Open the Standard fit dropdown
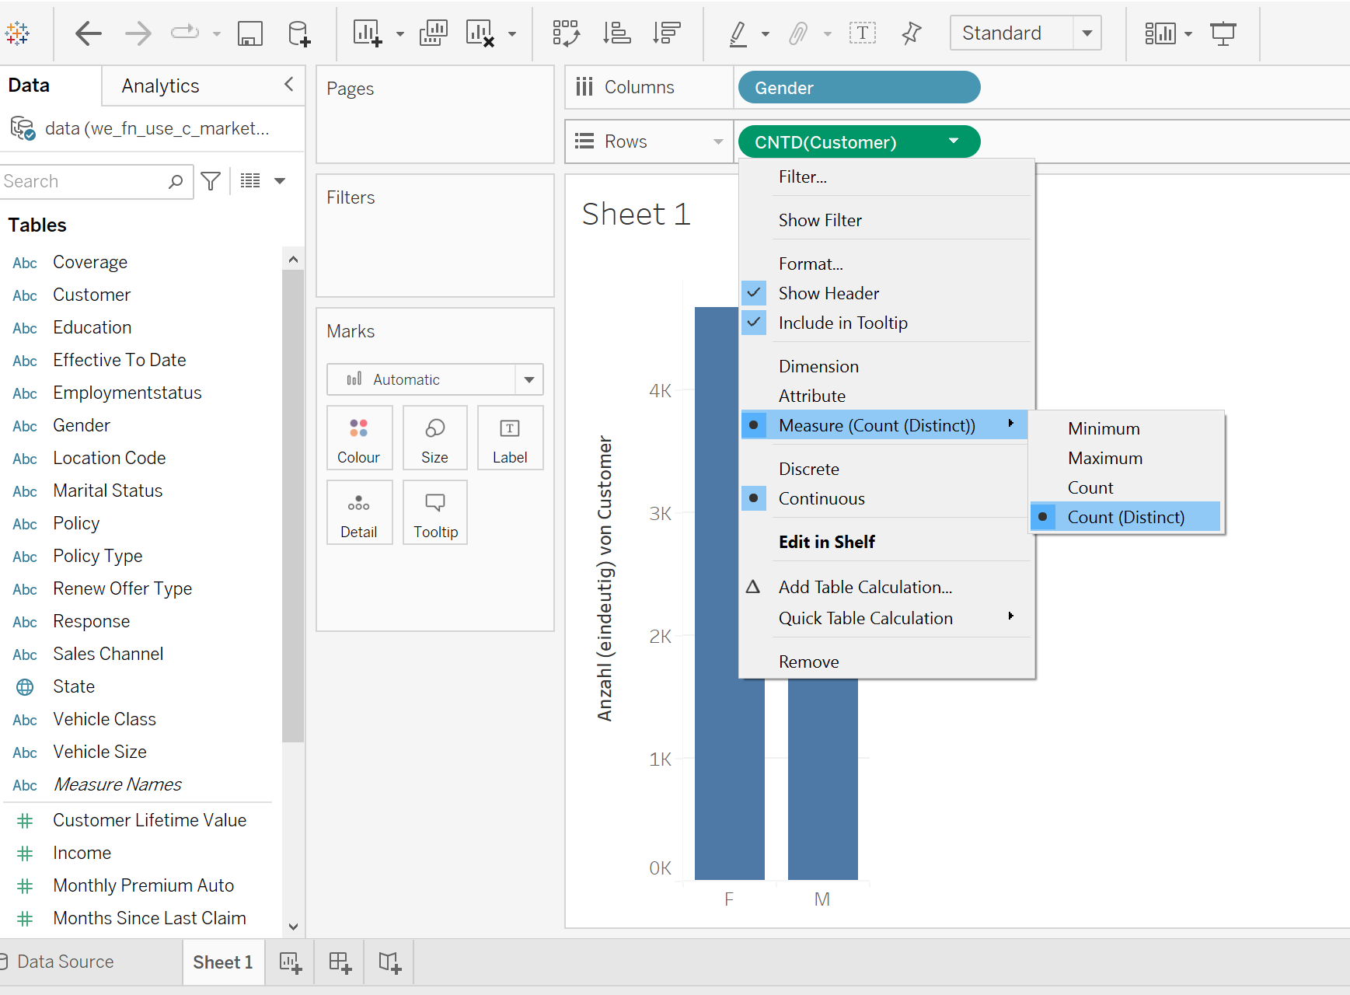Image resolution: width=1350 pixels, height=995 pixels. pyautogui.click(x=1087, y=33)
